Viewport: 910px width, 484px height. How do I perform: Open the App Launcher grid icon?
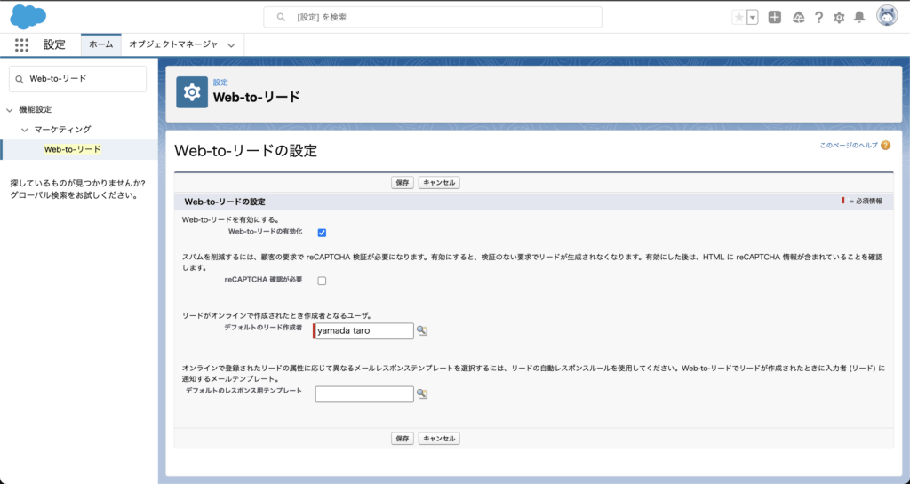tap(21, 44)
